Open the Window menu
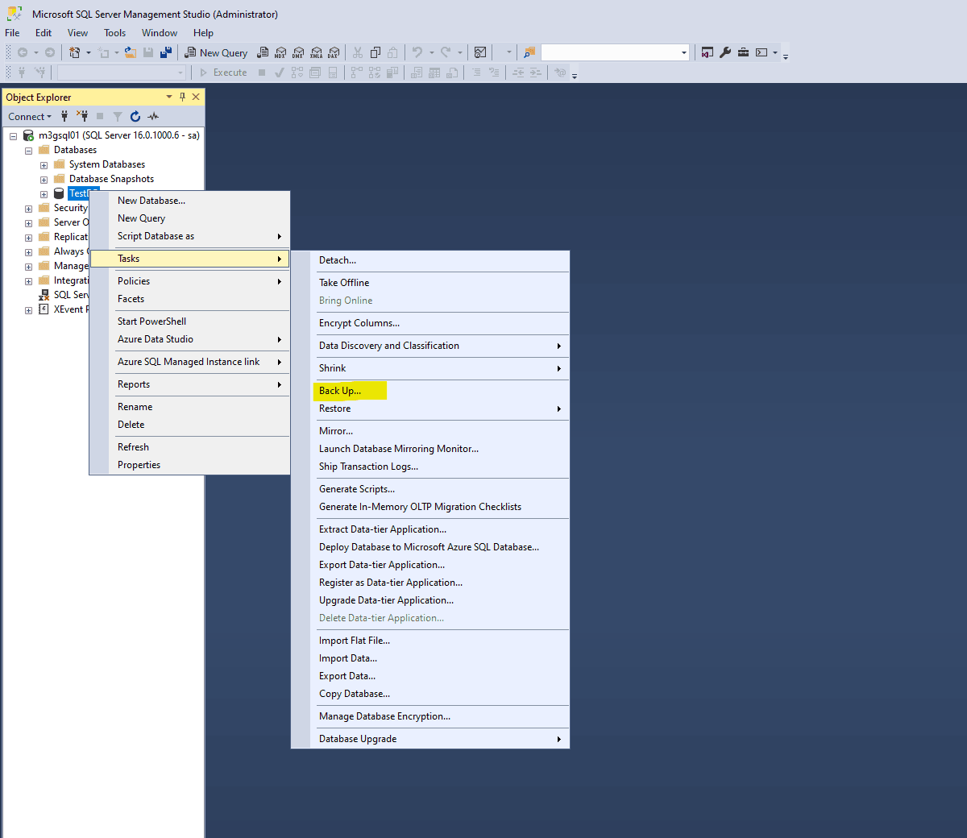 tap(160, 33)
